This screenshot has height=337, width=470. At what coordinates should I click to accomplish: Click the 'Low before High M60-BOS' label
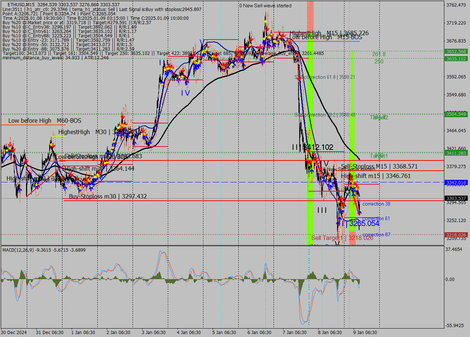[45, 121]
